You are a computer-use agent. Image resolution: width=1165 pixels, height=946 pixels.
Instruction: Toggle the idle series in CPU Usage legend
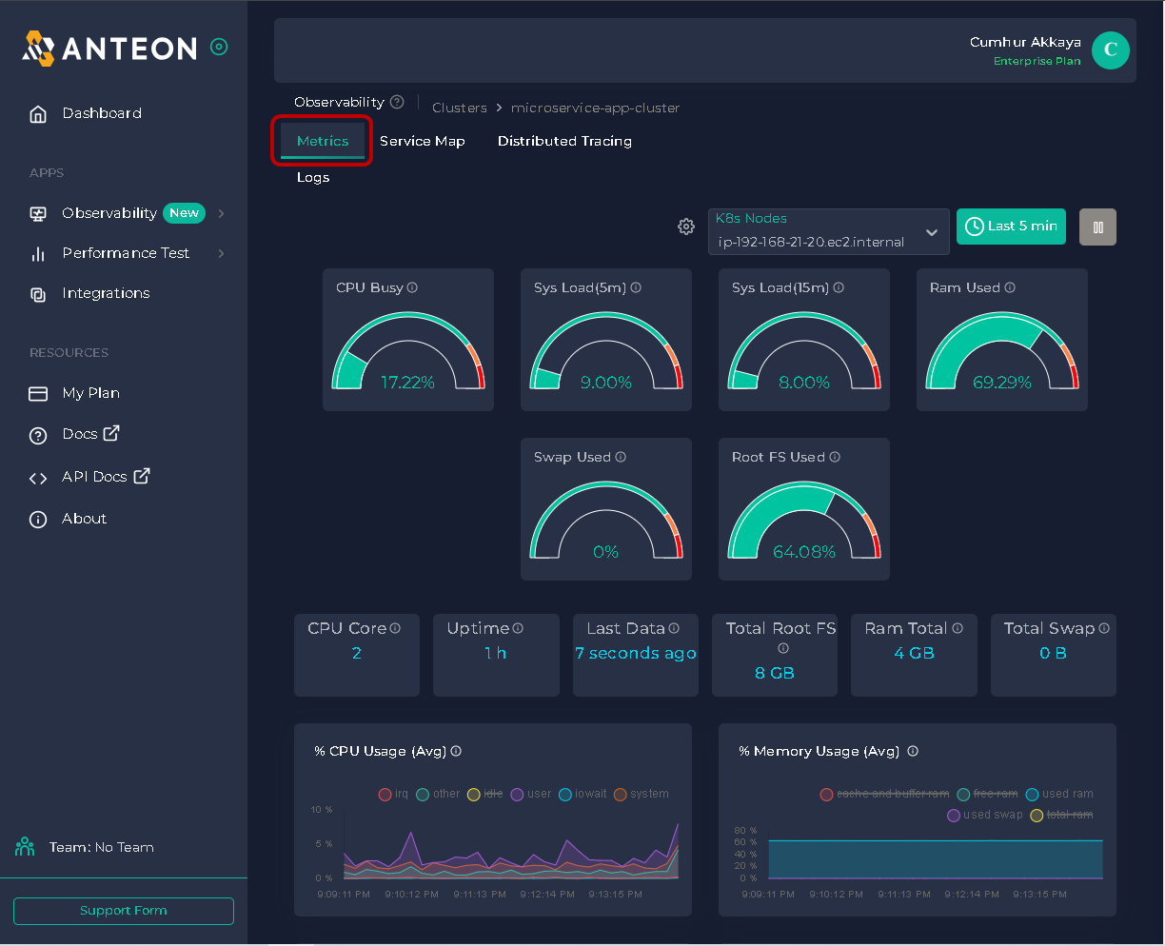tap(493, 794)
